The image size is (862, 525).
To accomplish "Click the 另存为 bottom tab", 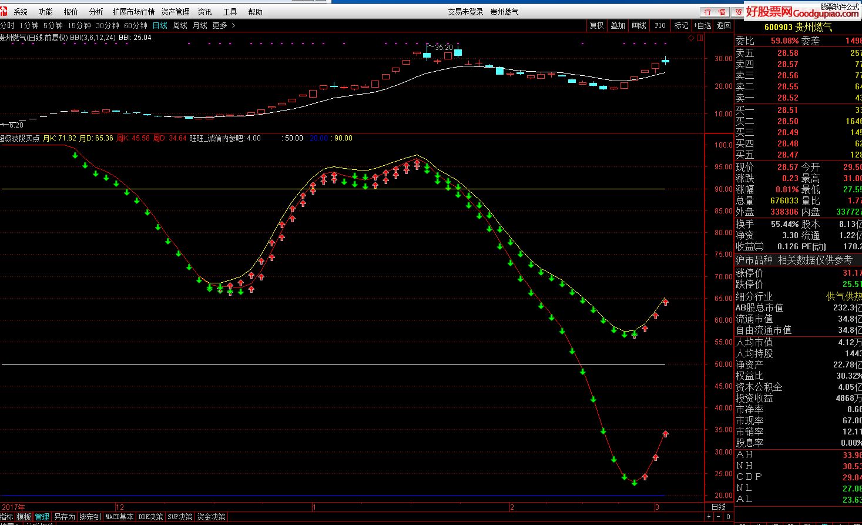I will pyautogui.click(x=64, y=517).
